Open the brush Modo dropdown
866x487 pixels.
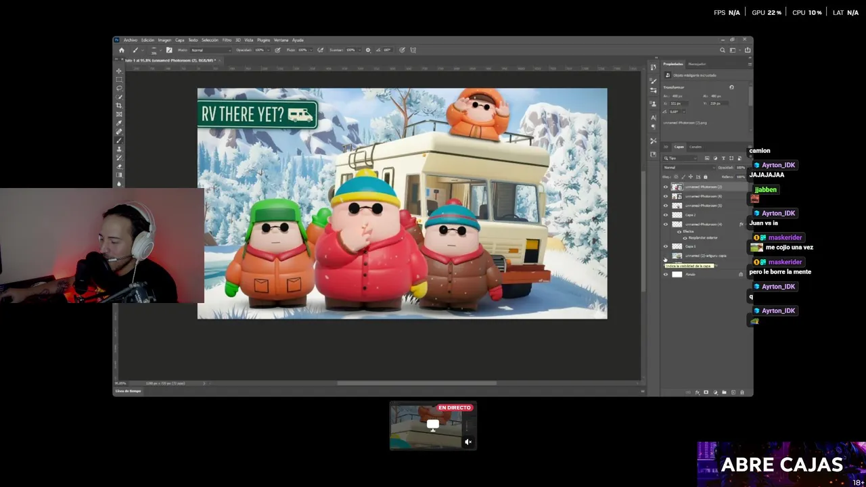(x=211, y=50)
